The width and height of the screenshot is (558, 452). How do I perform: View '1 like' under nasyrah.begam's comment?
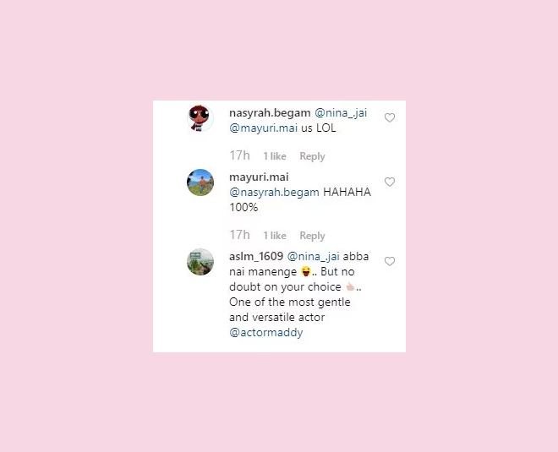(x=275, y=156)
